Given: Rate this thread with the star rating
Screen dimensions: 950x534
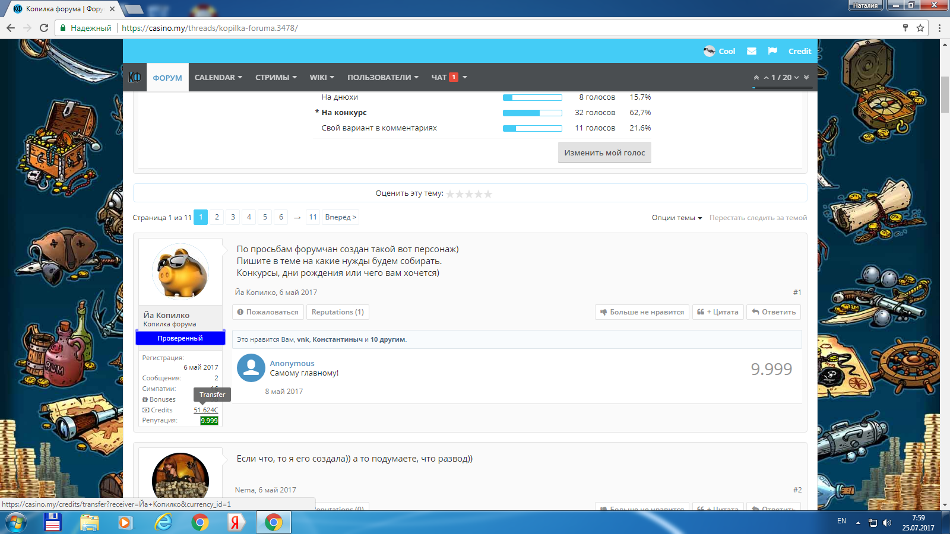Looking at the screenshot, I should [469, 194].
